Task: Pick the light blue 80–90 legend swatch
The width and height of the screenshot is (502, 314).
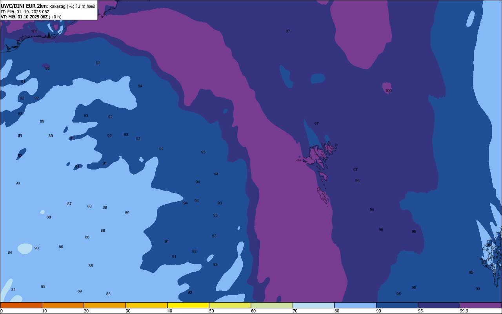Action: (x=355, y=305)
